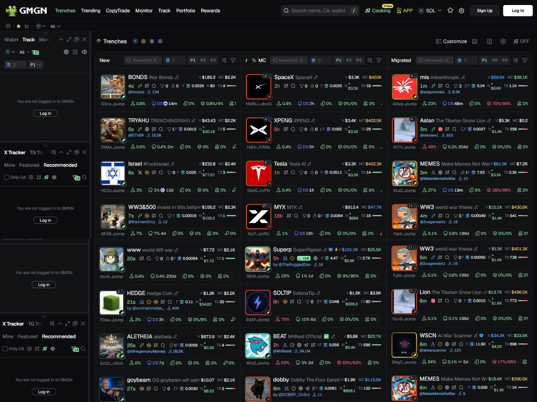Open the Track panel filter showing 37
This screenshot has height=402, width=537.
point(36,52)
